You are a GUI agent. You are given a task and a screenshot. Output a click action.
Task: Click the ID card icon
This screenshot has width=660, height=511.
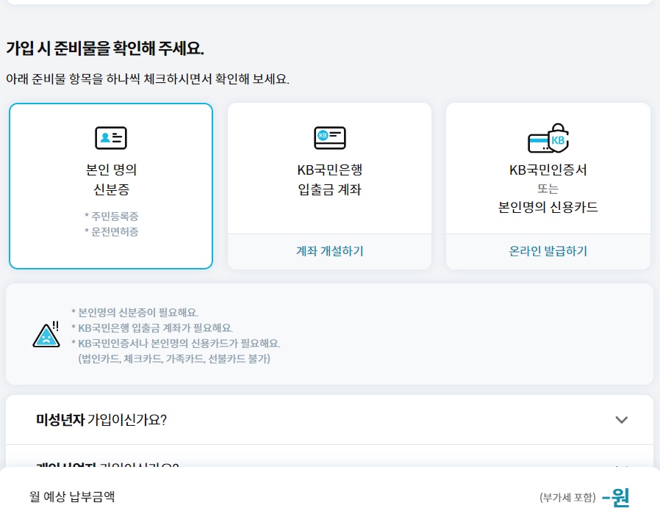pos(111,138)
